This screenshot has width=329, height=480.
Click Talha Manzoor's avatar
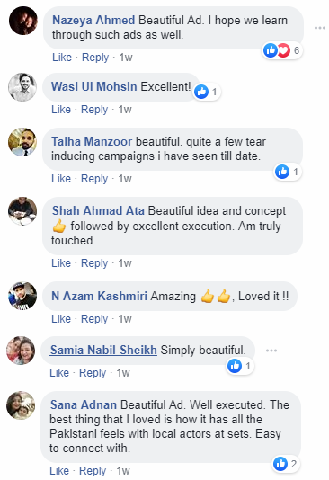(22, 142)
